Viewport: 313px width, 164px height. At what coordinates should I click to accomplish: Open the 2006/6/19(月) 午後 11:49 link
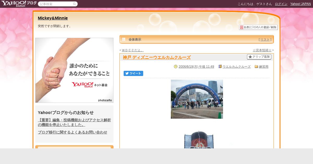[196, 67]
